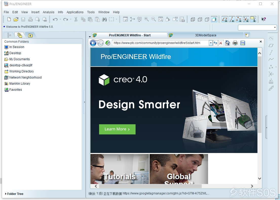Click the saved view list icon
Screen dimensions: 280x200
point(175,19)
